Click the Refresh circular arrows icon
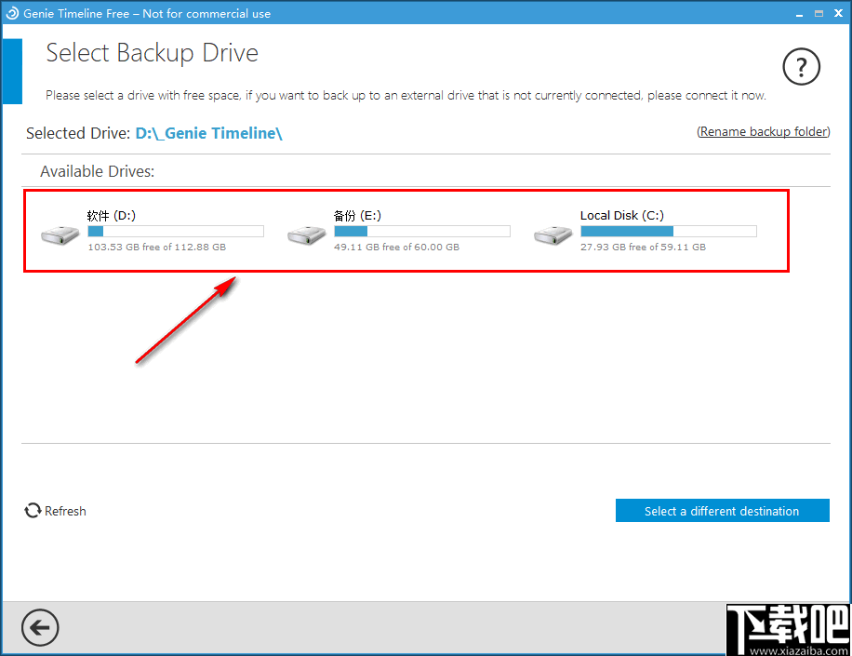Image resolution: width=852 pixels, height=656 pixels. tap(33, 510)
